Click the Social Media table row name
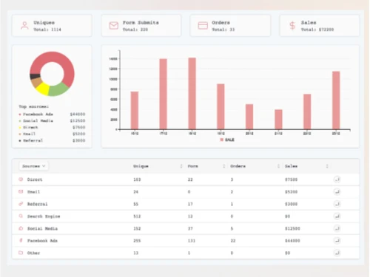 pos(42,228)
